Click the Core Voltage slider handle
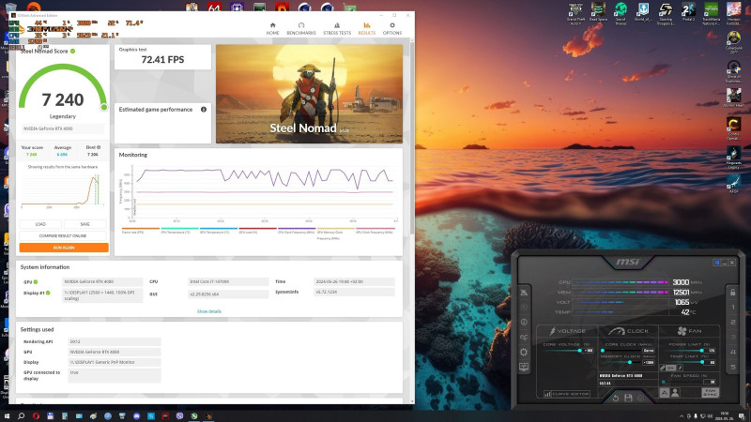Screen dimensions: 751x422 click(579, 351)
